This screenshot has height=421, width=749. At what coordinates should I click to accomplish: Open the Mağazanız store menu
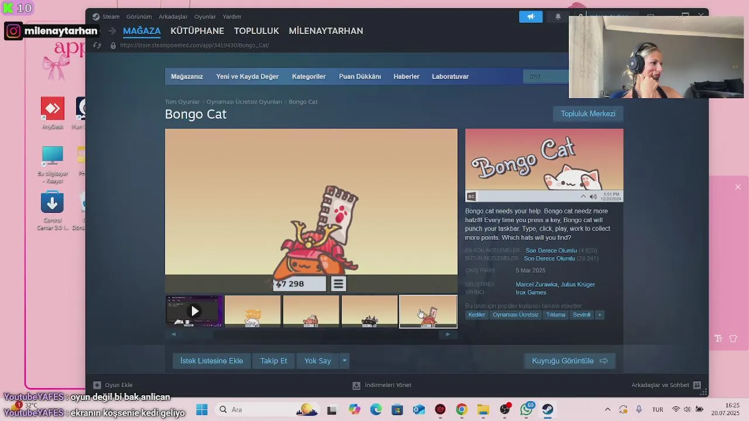(x=187, y=77)
